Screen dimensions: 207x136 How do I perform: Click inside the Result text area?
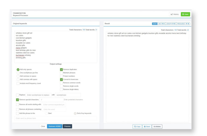(x=147, y=76)
